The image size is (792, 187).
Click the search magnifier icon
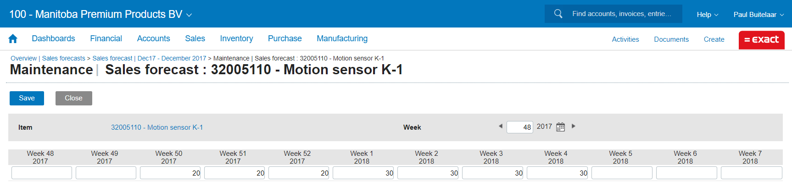pos(558,14)
